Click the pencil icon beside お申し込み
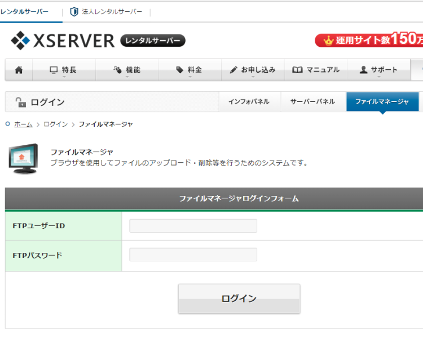The height and width of the screenshot is (338, 423). (233, 70)
